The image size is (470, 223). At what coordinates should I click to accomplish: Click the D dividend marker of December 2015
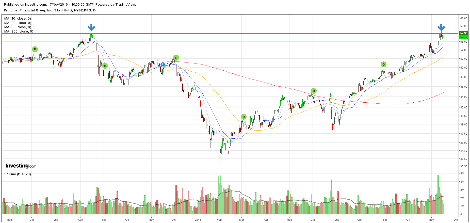(x=176, y=58)
